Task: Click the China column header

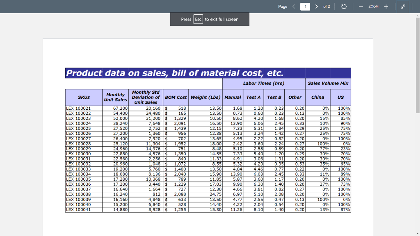Action: click(317, 97)
